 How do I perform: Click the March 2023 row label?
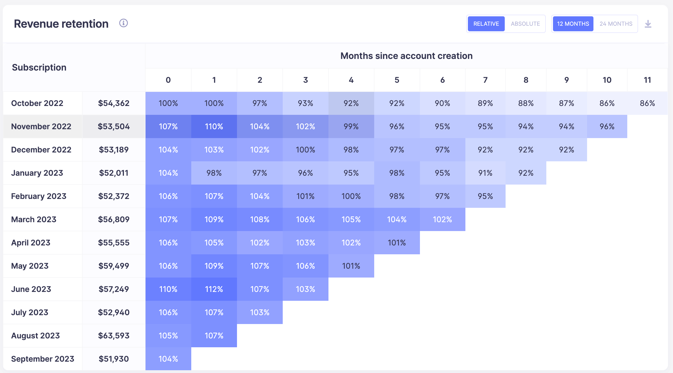click(34, 219)
